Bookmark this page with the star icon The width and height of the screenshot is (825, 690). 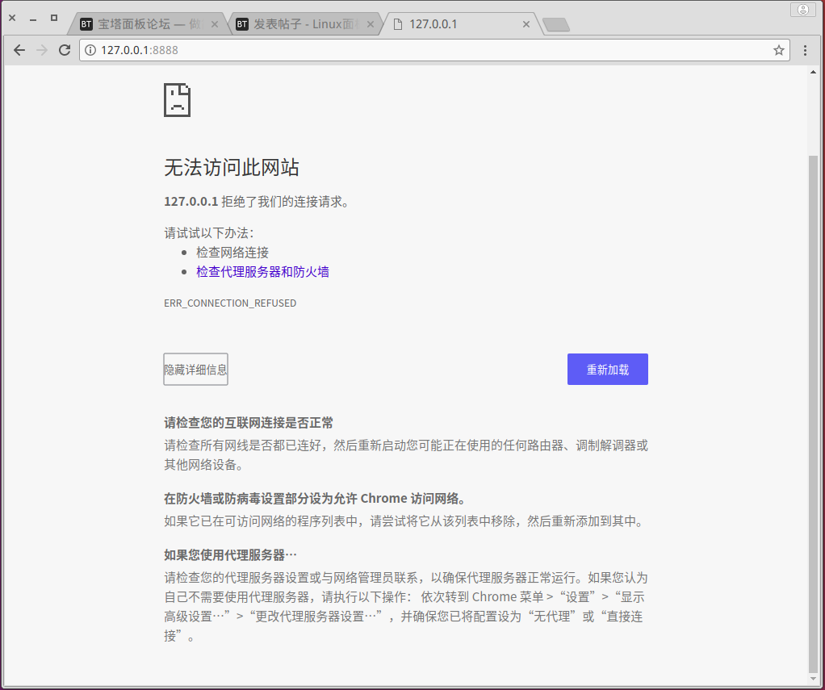(778, 50)
